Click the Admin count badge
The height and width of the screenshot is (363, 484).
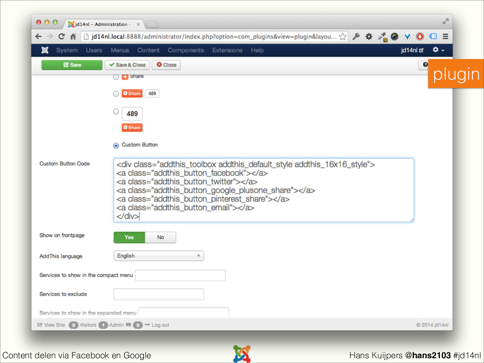point(103,325)
